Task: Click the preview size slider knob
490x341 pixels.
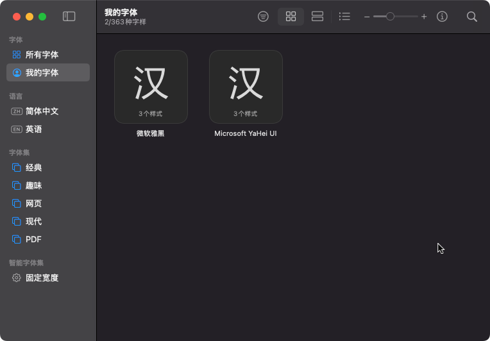Action: pos(390,17)
